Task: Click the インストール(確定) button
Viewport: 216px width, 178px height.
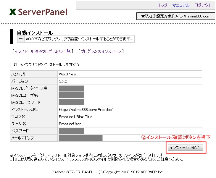Action: tap(186, 148)
